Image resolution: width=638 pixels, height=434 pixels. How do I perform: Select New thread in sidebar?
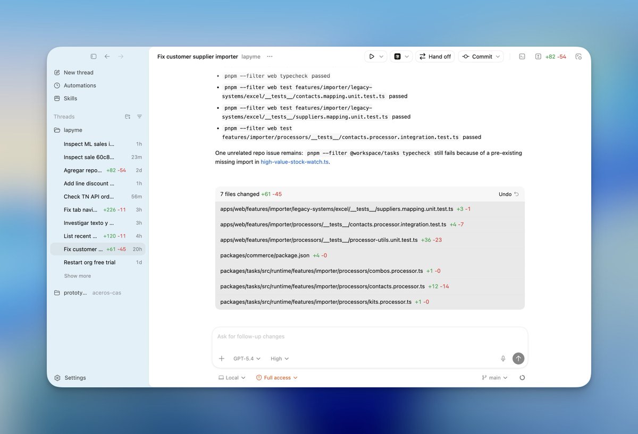[78, 73]
